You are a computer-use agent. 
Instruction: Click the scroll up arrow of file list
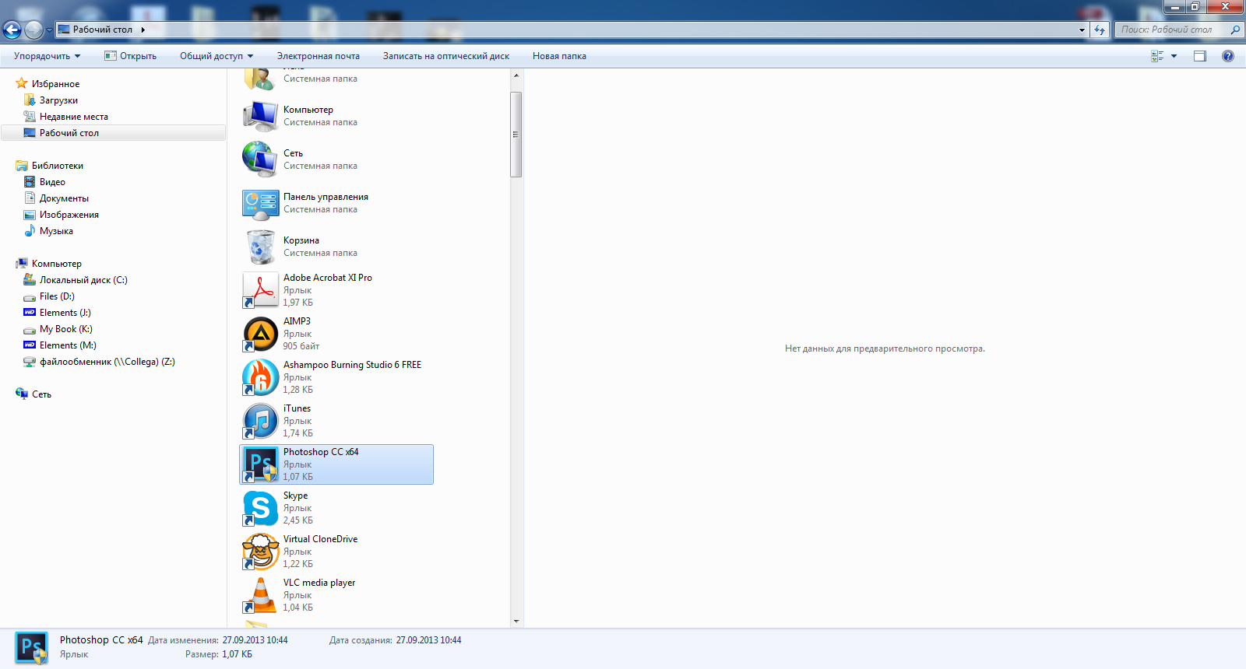(516, 75)
